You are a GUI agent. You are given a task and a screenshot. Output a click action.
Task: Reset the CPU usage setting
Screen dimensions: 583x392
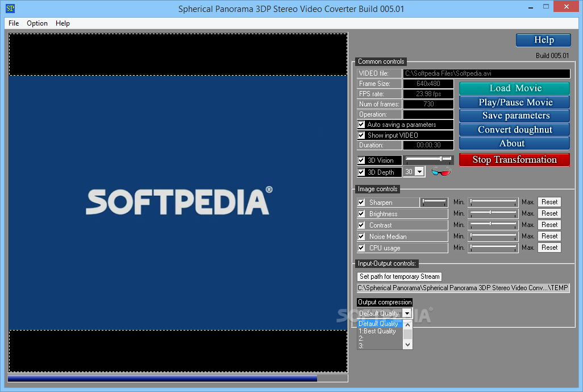pyautogui.click(x=549, y=247)
